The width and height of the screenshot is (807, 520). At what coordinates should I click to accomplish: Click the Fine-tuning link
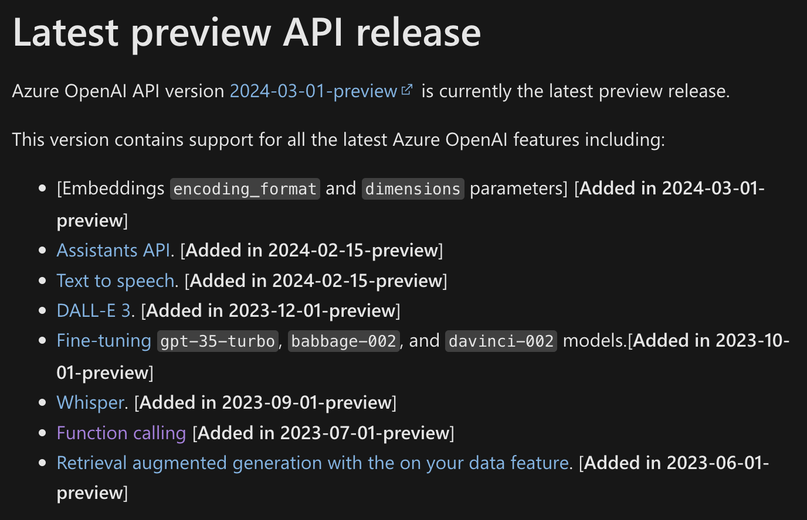pos(104,341)
